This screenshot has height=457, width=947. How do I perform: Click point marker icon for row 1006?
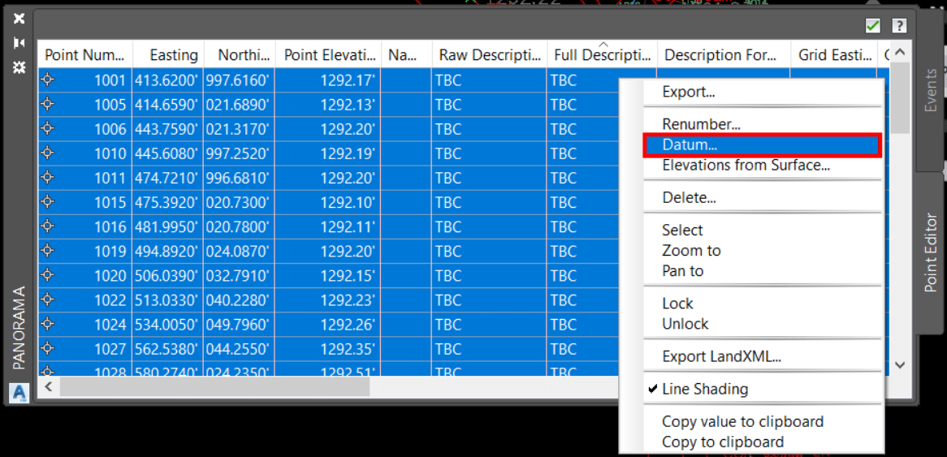point(48,128)
